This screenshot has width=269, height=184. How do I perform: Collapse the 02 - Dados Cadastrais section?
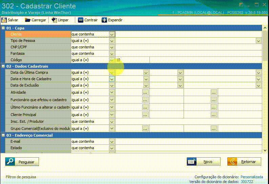[3, 66]
